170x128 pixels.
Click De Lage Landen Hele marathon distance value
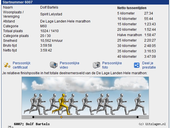pyautogui.click(x=65, y=21)
